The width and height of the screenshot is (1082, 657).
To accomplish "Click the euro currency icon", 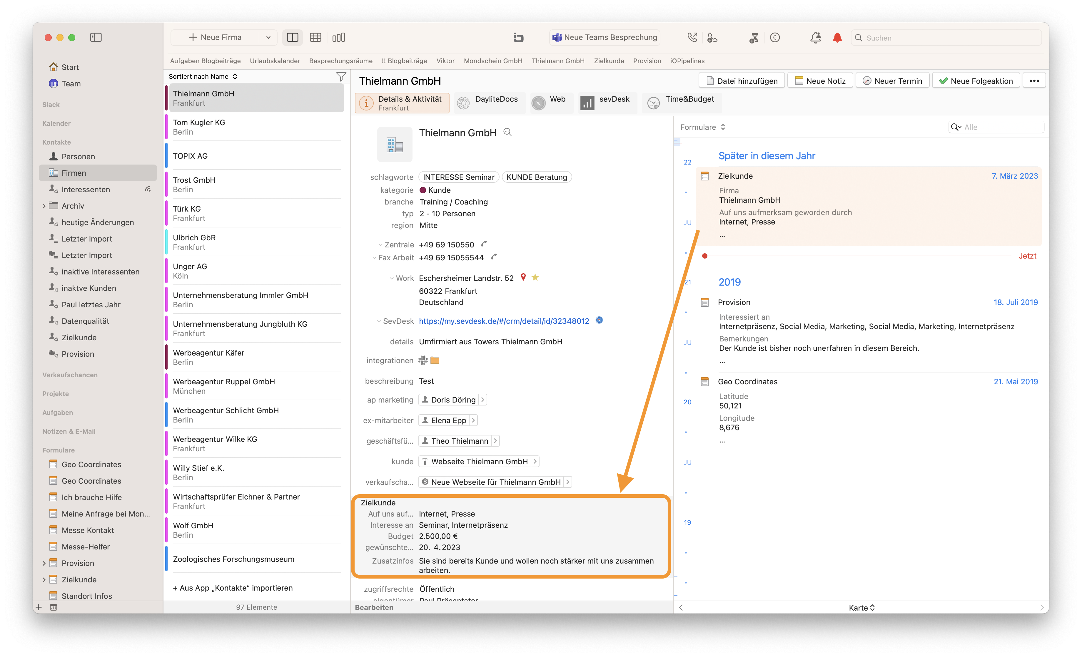I will point(775,37).
